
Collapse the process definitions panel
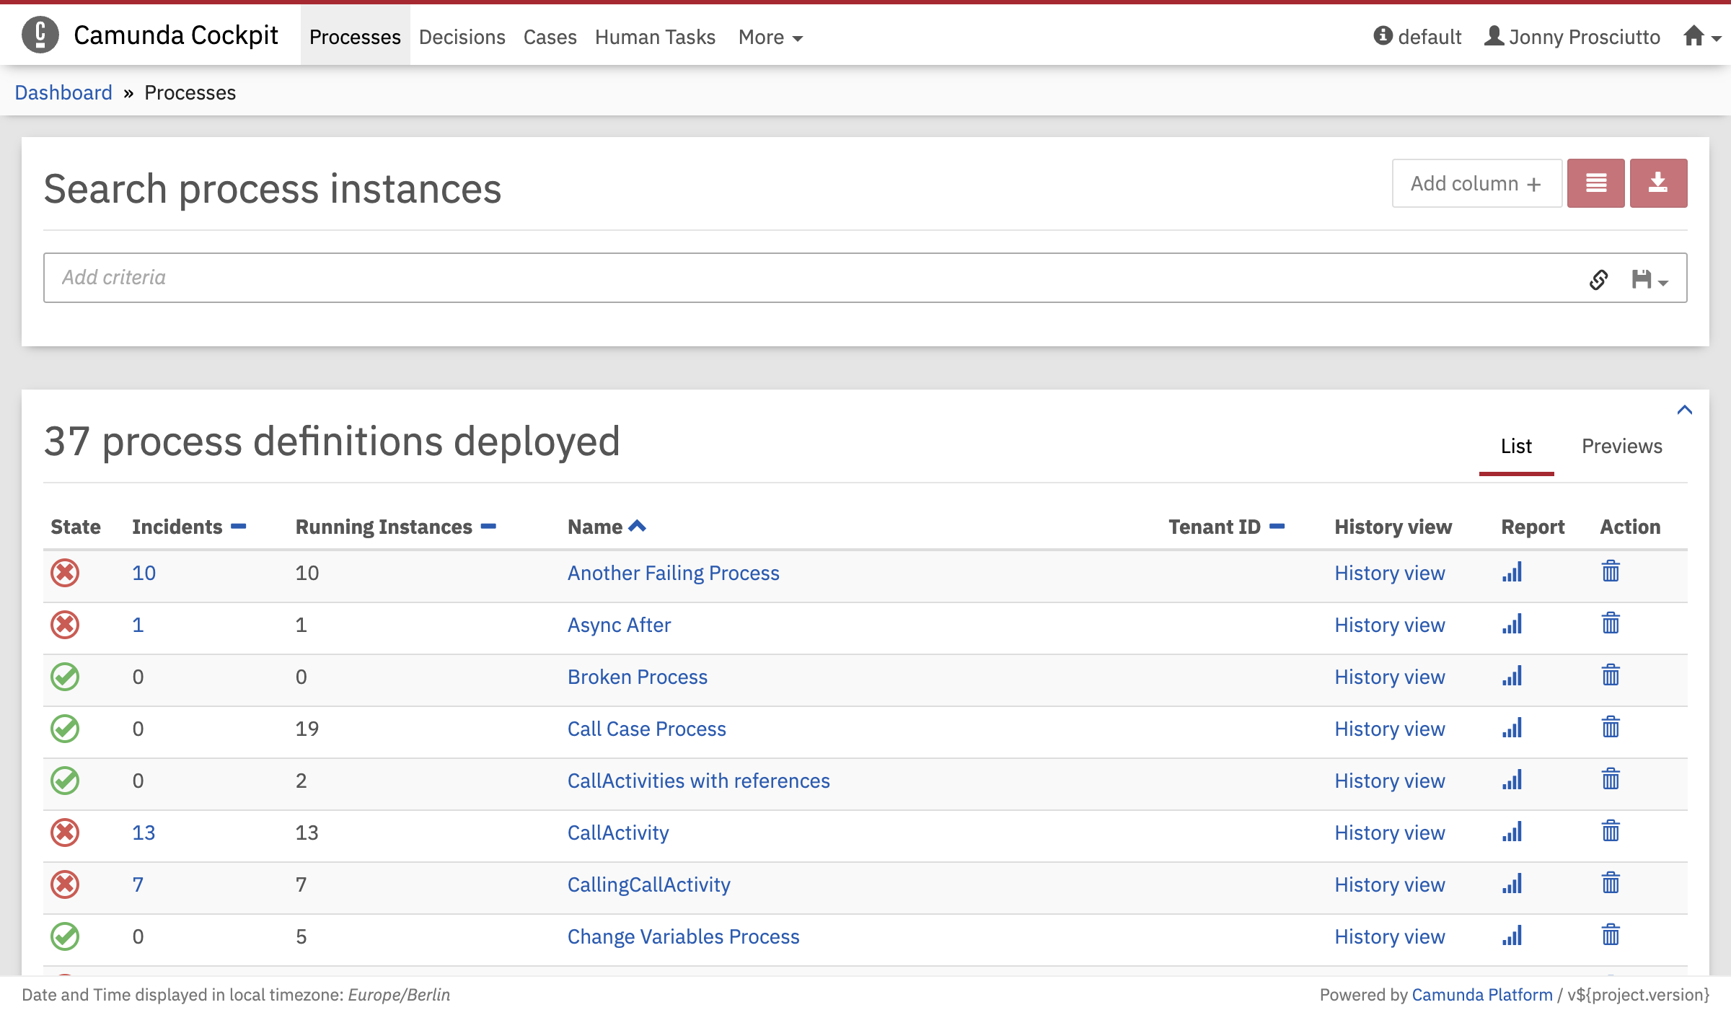1684,410
